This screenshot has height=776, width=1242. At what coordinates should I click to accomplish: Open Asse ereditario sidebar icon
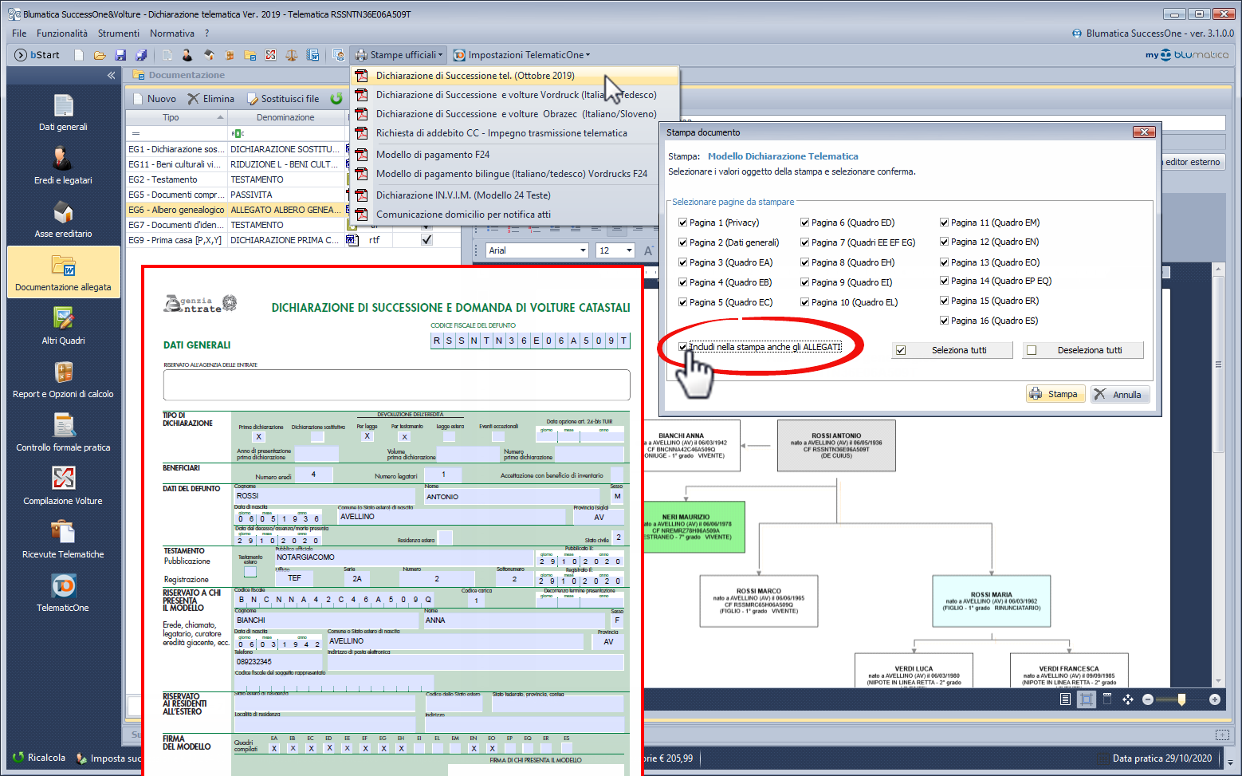(x=63, y=213)
